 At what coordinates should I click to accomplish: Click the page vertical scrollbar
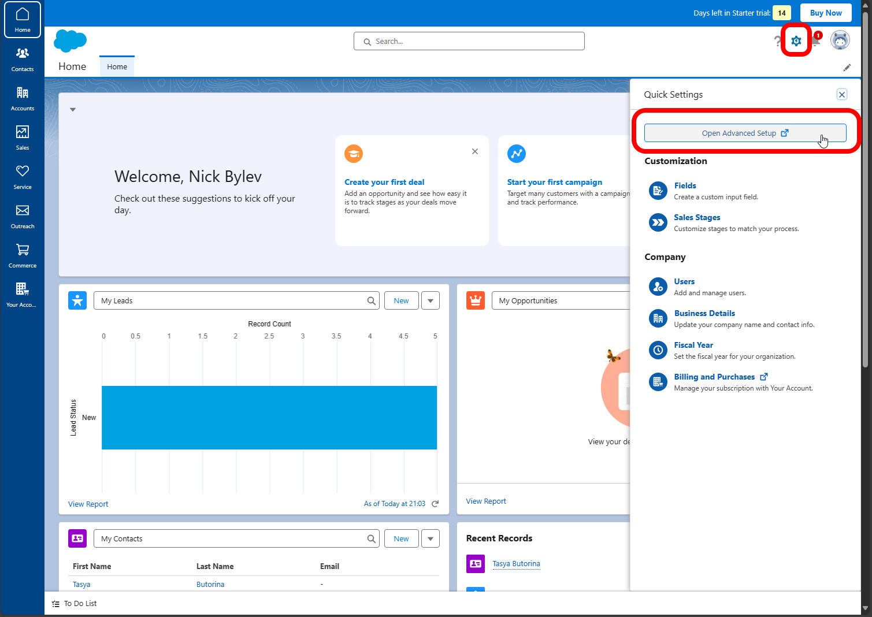[865, 191]
